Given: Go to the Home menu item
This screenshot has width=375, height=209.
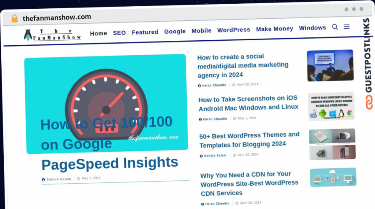Looking at the screenshot, I should pos(98,33).
